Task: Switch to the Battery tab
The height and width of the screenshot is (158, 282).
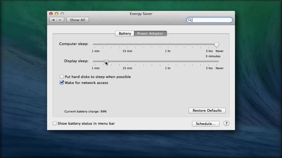Action: [x=125, y=33]
